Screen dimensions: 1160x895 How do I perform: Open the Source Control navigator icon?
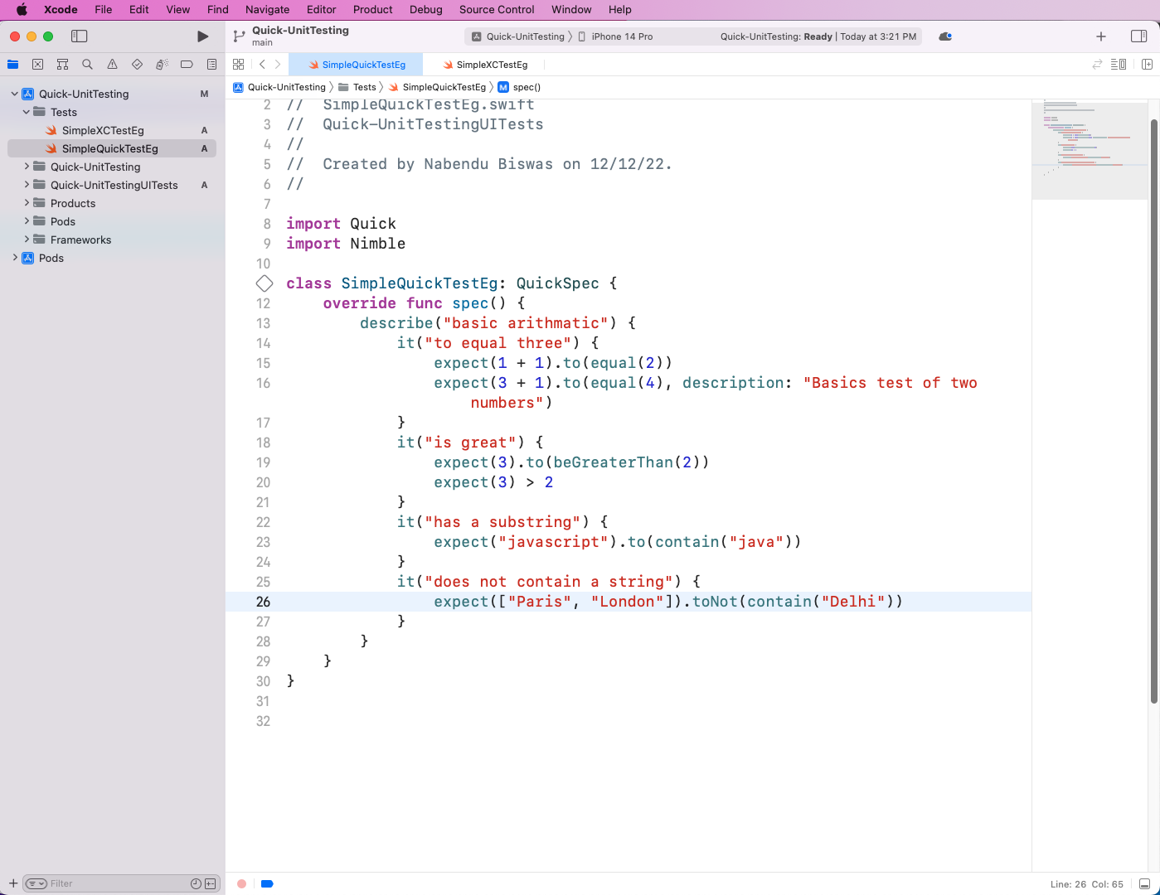coord(37,65)
